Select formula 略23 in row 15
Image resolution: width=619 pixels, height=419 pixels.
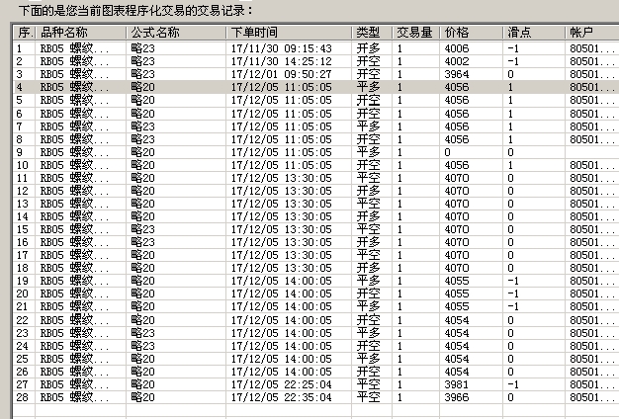tap(143, 229)
